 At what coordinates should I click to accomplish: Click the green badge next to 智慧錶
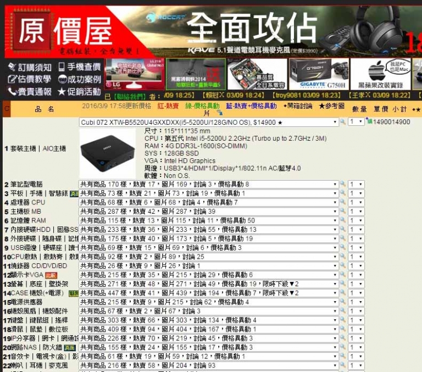74,194
